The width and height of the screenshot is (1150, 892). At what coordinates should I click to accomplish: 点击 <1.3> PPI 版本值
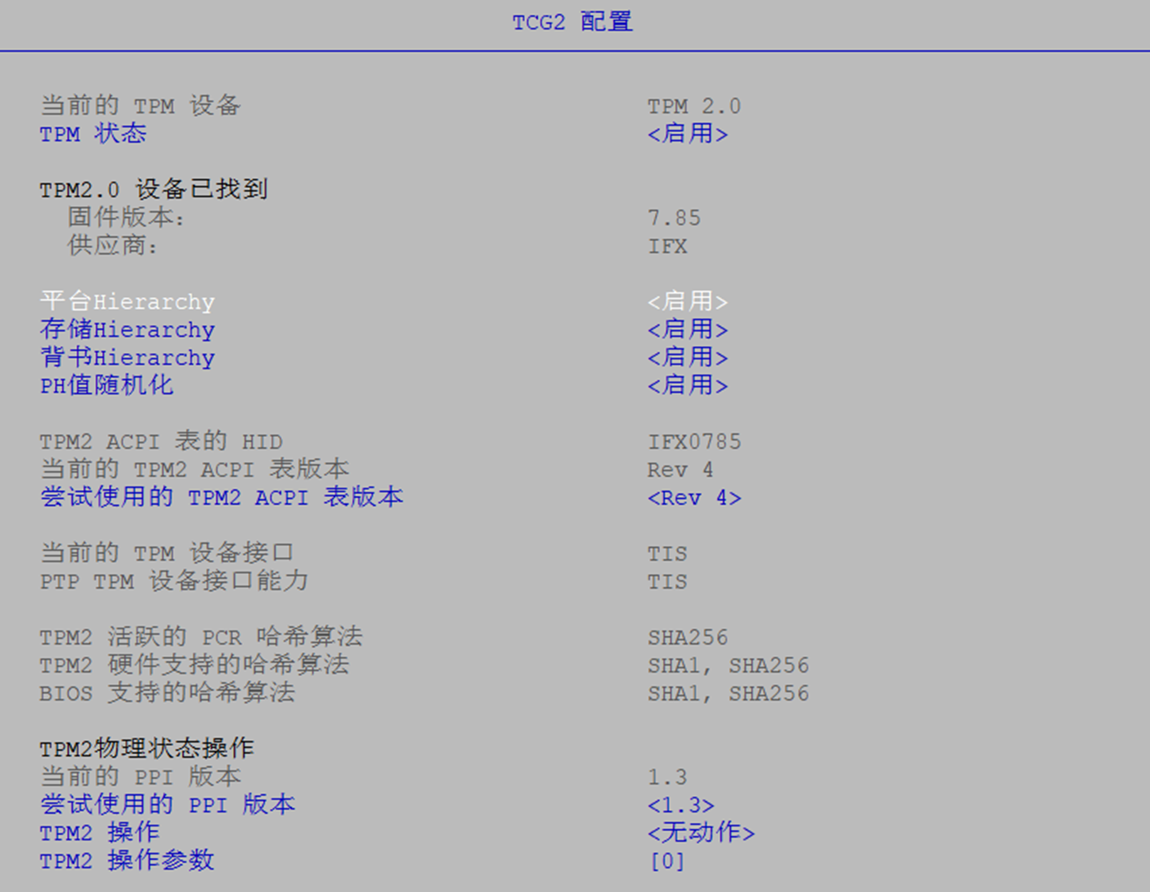[x=681, y=805]
